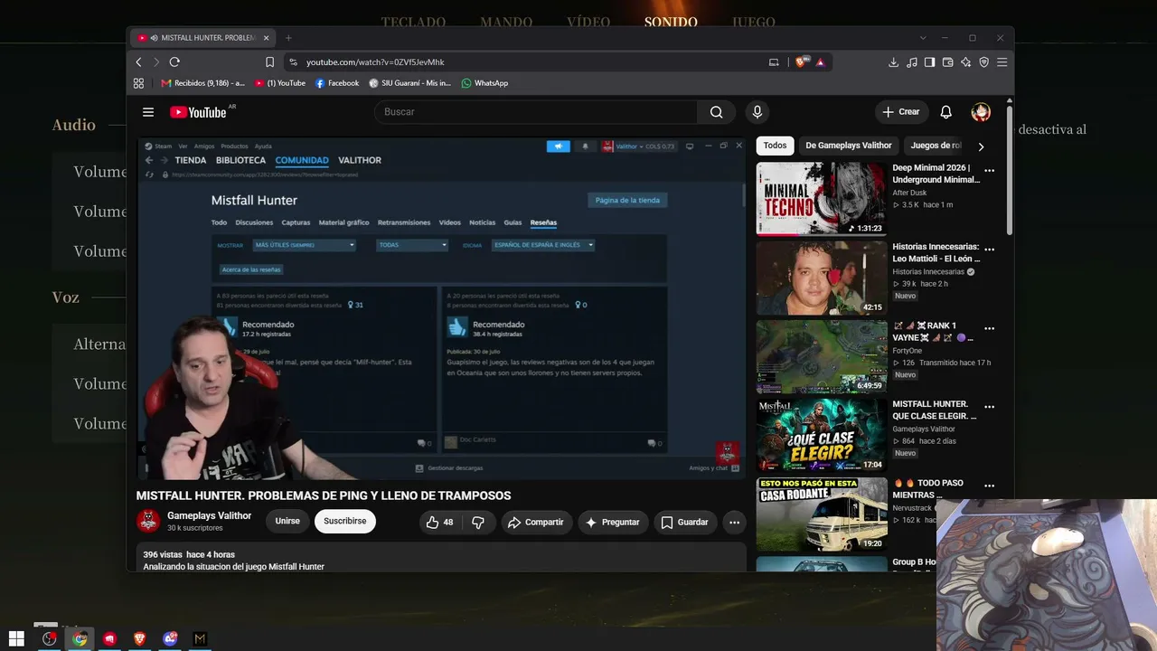Open the tab search dropdown arrow
The width and height of the screenshot is (1157, 651).
tap(923, 38)
